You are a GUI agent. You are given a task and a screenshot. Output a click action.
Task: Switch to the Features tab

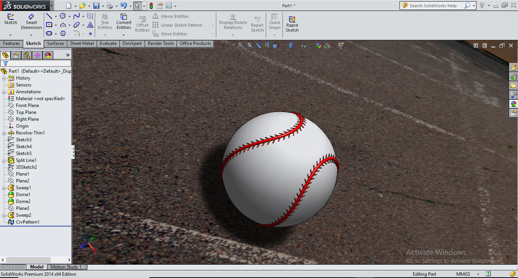[x=11, y=43]
